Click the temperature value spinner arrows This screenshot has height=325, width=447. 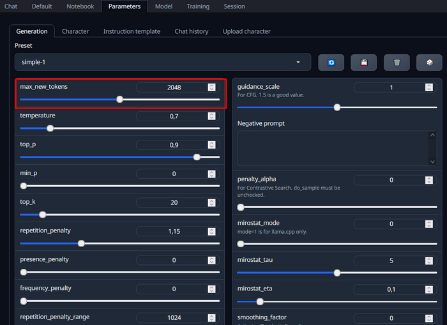click(211, 116)
